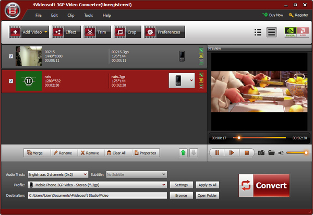This screenshot has height=215, width=313.
Task: Mute audio with the speaker icon
Action: pos(281,153)
